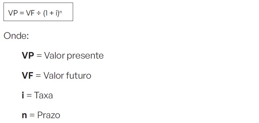Click the word 'Taxa'

point(43,95)
